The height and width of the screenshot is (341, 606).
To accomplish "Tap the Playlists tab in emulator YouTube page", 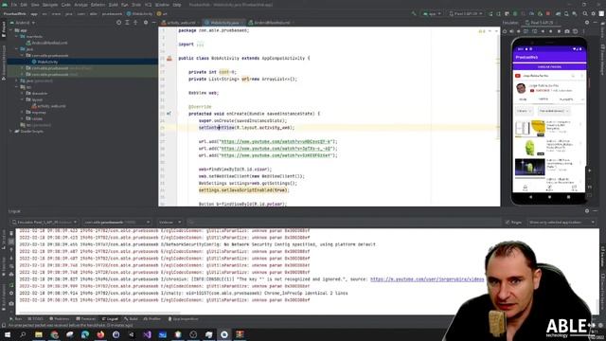I will [x=566, y=99].
